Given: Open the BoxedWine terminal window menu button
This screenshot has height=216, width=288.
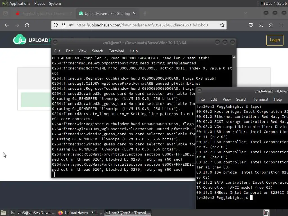Looking at the screenshot, I should 55,42.
